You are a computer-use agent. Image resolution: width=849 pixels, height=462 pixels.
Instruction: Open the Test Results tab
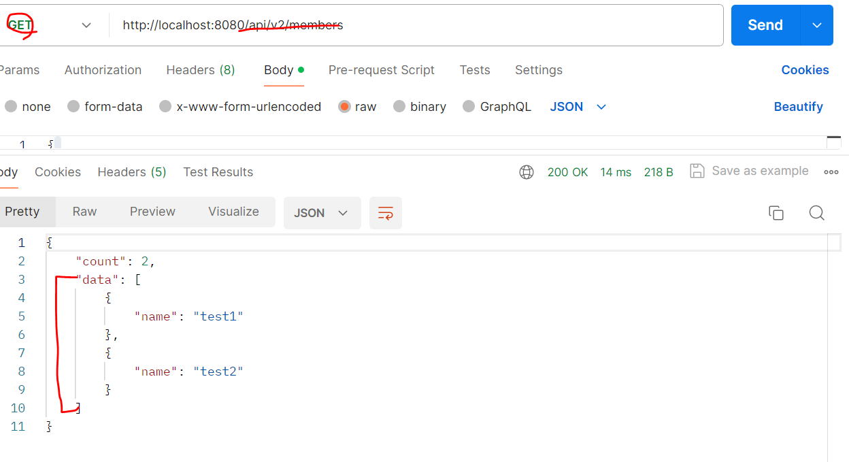coord(218,172)
